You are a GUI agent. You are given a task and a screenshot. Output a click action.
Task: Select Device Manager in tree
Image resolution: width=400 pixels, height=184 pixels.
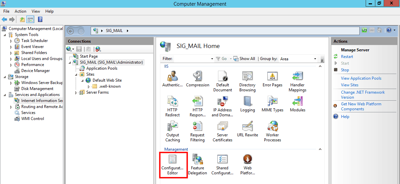[x=35, y=71]
